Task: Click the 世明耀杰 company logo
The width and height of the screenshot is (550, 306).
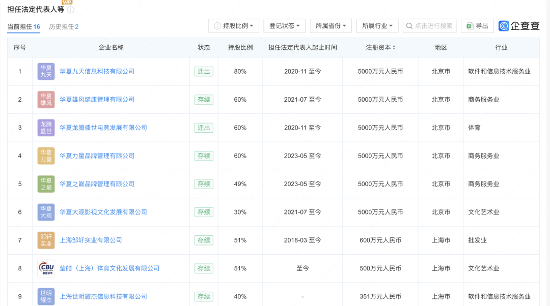Action: coord(46,296)
